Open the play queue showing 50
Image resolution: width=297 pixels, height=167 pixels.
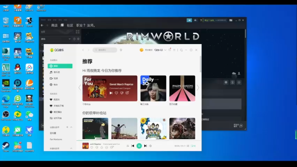[193, 146]
